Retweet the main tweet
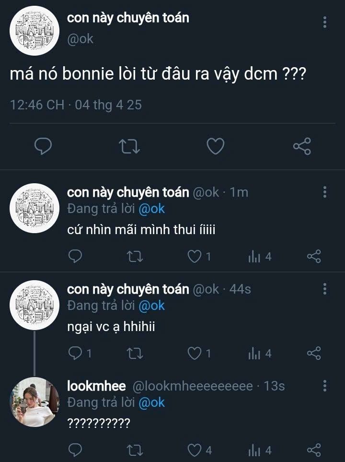The image size is (345, 462). click(x=129, y=146)
